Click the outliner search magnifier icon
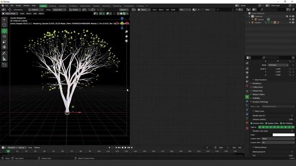Viewport: 296px width, 166px height. [262, 10]
